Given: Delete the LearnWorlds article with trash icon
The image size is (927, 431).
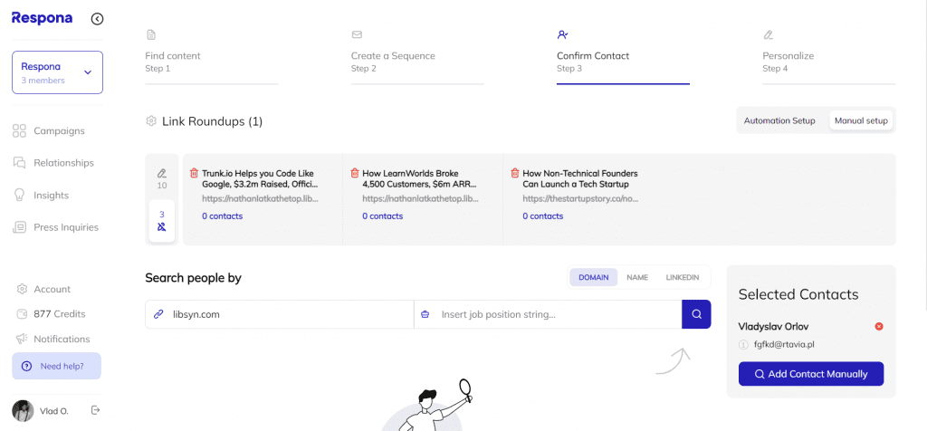Looking at the screenshot, I should [355, 173].
